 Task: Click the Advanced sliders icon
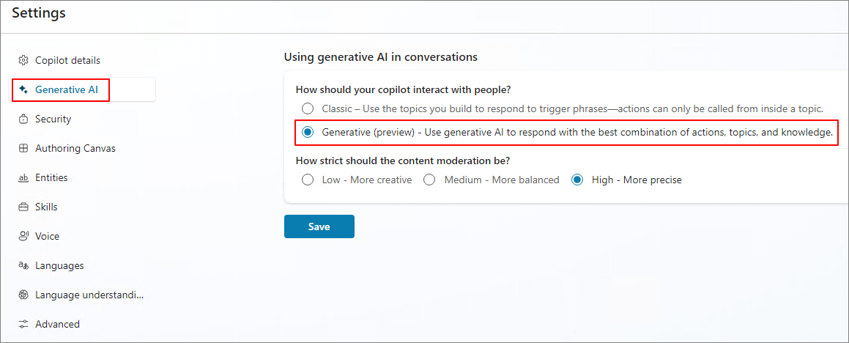[x=23, y=324]
